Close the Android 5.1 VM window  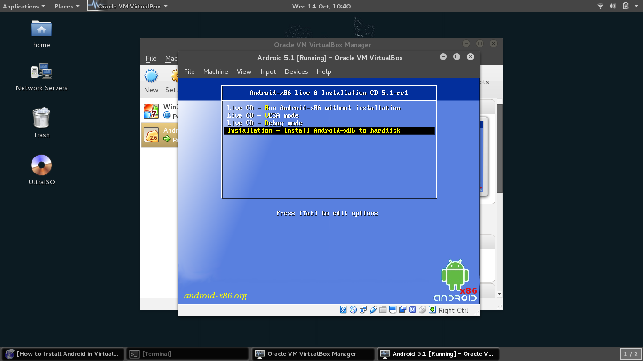tap(470, 57)
